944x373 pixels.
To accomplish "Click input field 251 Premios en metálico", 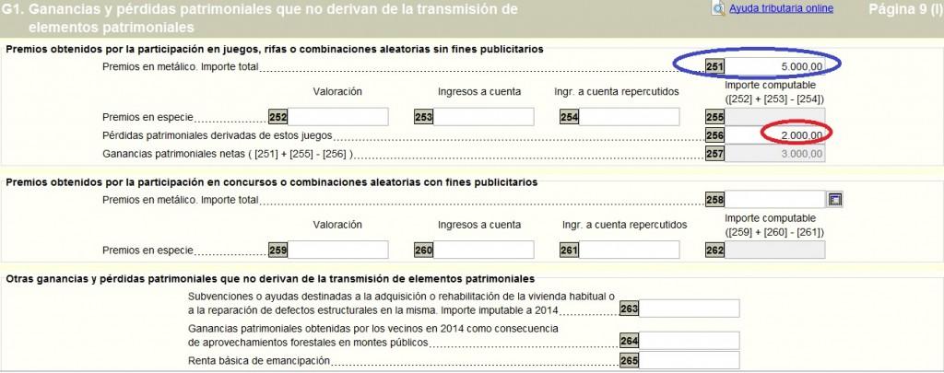I will pos(774,67).
